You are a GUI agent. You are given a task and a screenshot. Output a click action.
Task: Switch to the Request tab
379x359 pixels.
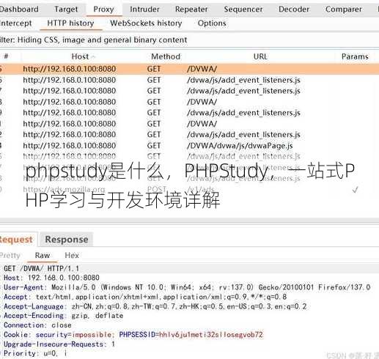click(16, 240)
